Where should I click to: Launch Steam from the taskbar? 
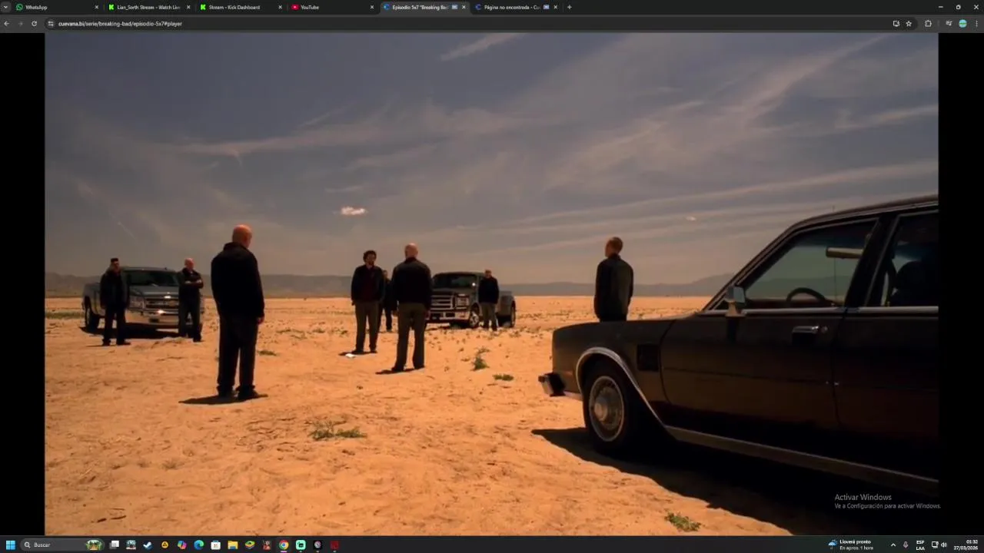[148, 545]
